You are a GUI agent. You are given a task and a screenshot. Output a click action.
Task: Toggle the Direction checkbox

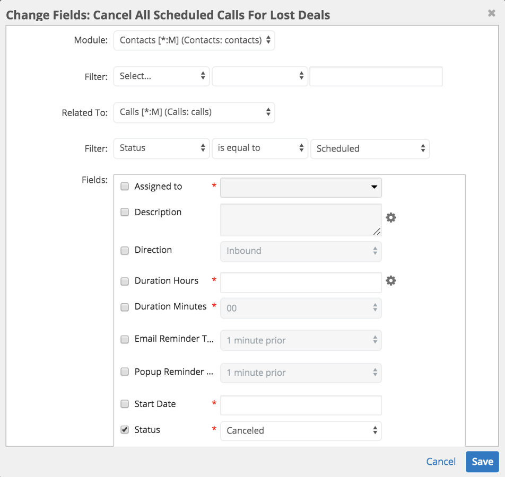[125, 251]
